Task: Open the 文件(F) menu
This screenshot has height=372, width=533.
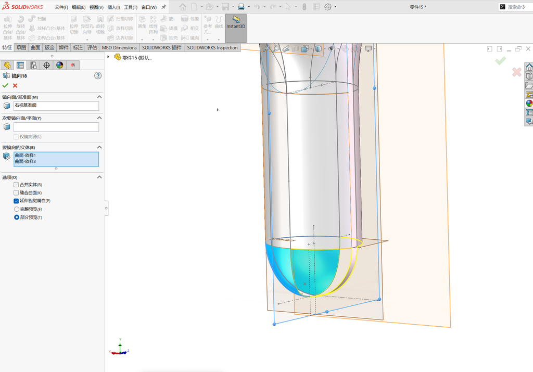Action: pos(61,7)
